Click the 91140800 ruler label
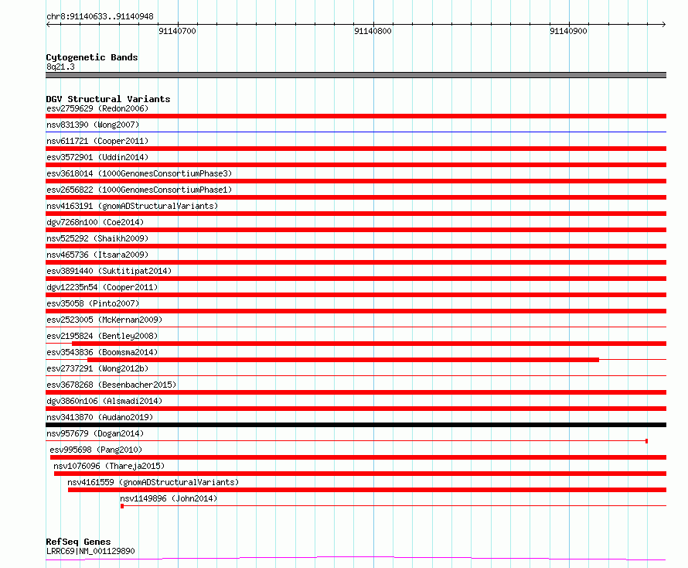Image resolution: width=688 pixels, height=568 pixels. click(373, 31)
